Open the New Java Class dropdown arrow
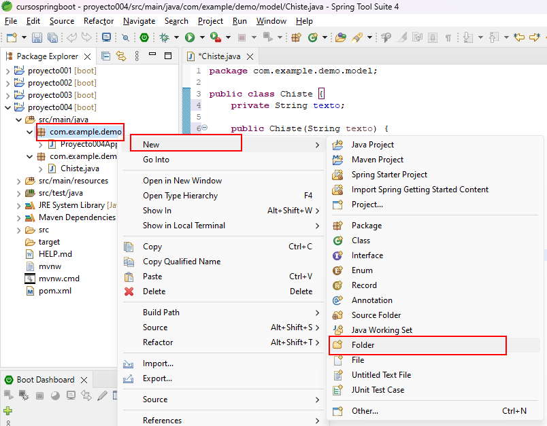The height and width of the screenshot is (426, 547). (325, 37)
